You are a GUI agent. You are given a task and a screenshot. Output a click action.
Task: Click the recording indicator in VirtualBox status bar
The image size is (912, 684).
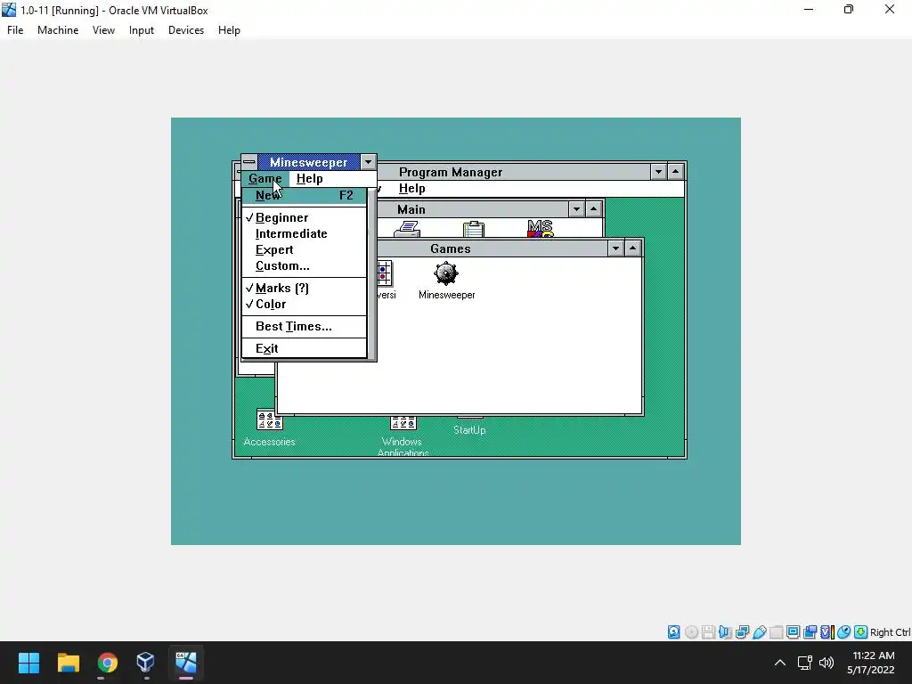coord(810,632)
